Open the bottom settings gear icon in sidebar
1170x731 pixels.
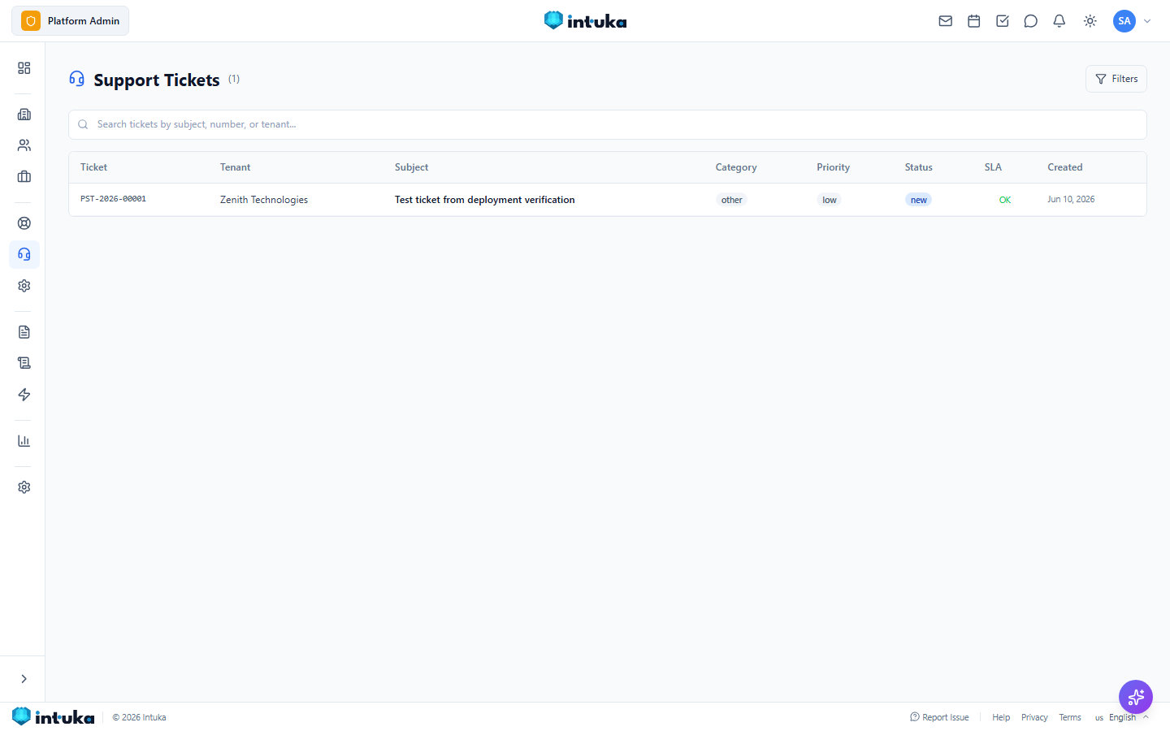tap(24, 487)
